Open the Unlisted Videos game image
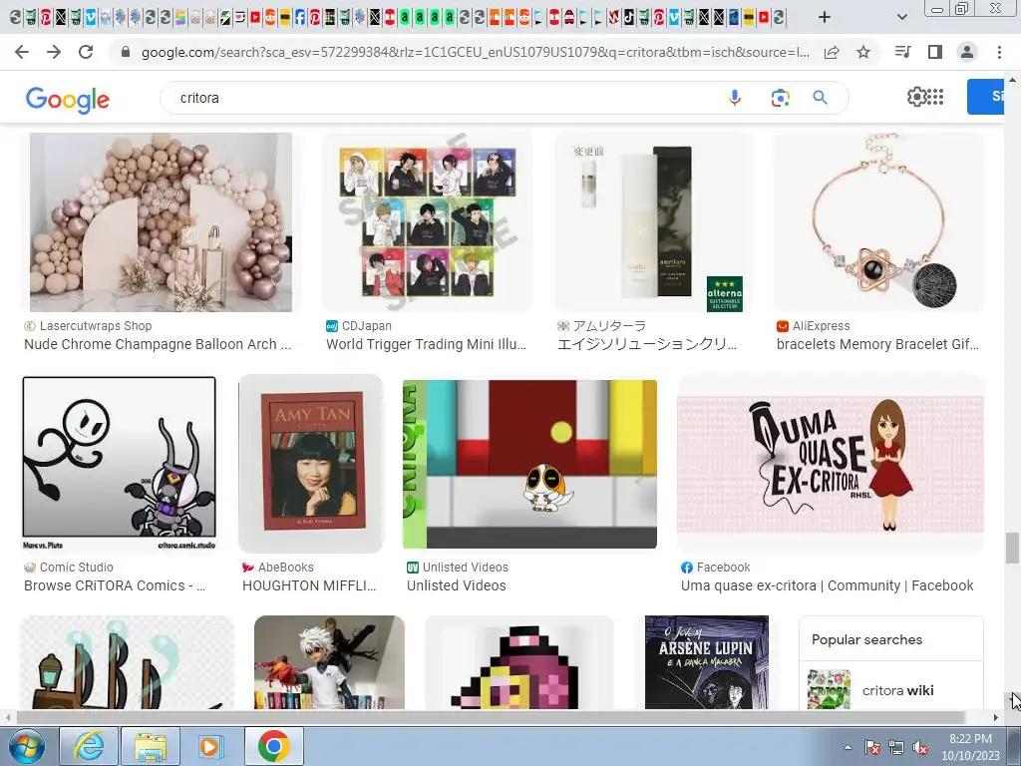The height and width of the screenshot is (766, 1021). coord(529,464)
